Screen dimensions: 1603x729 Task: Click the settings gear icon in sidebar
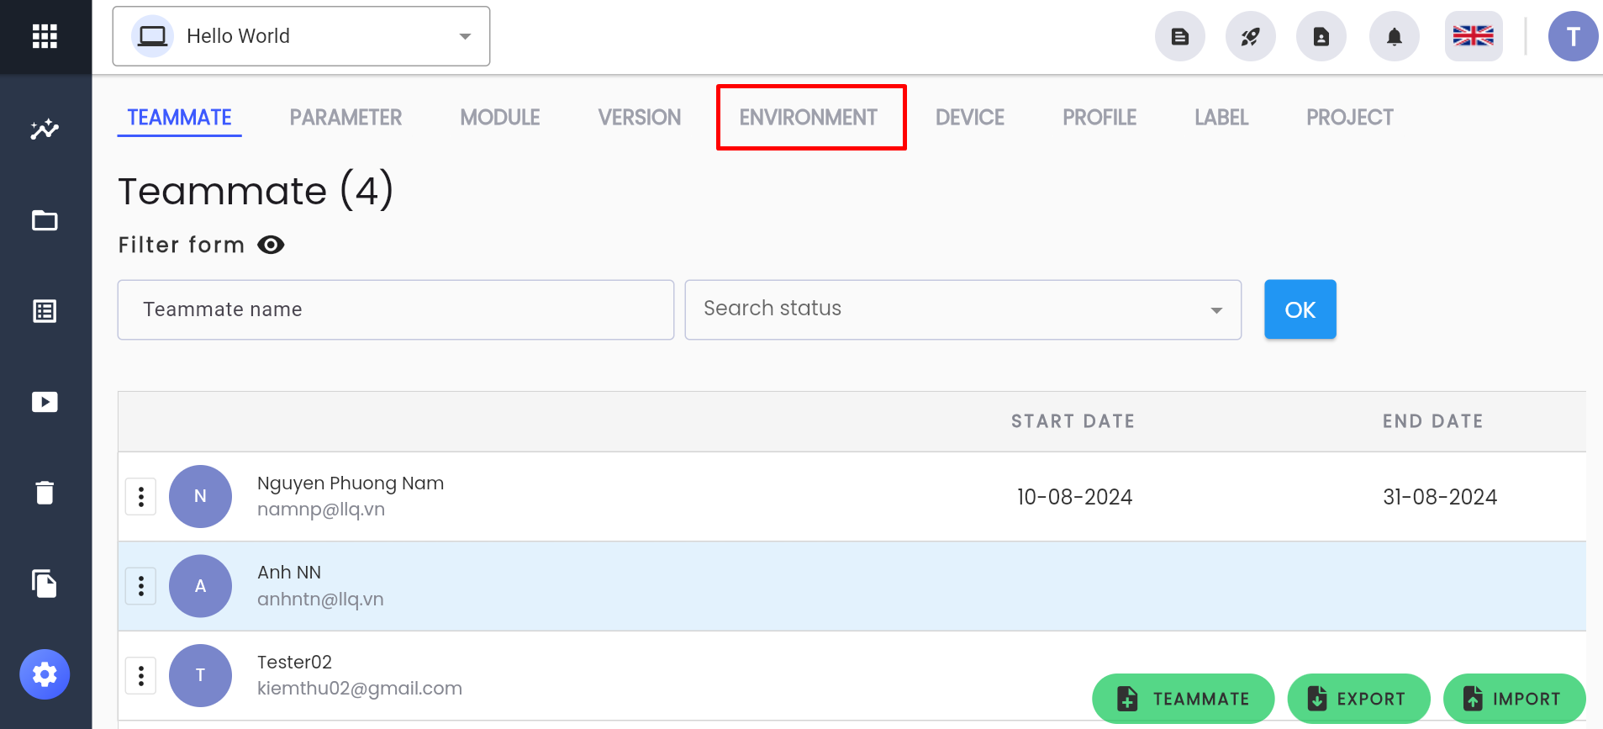45,674
